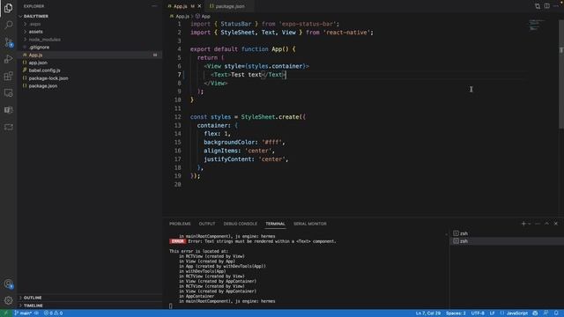Image resolution: width=564 pixels, height=317 pixels.
Task: Click the new terminal plus icon
Action: coord(523,224)
